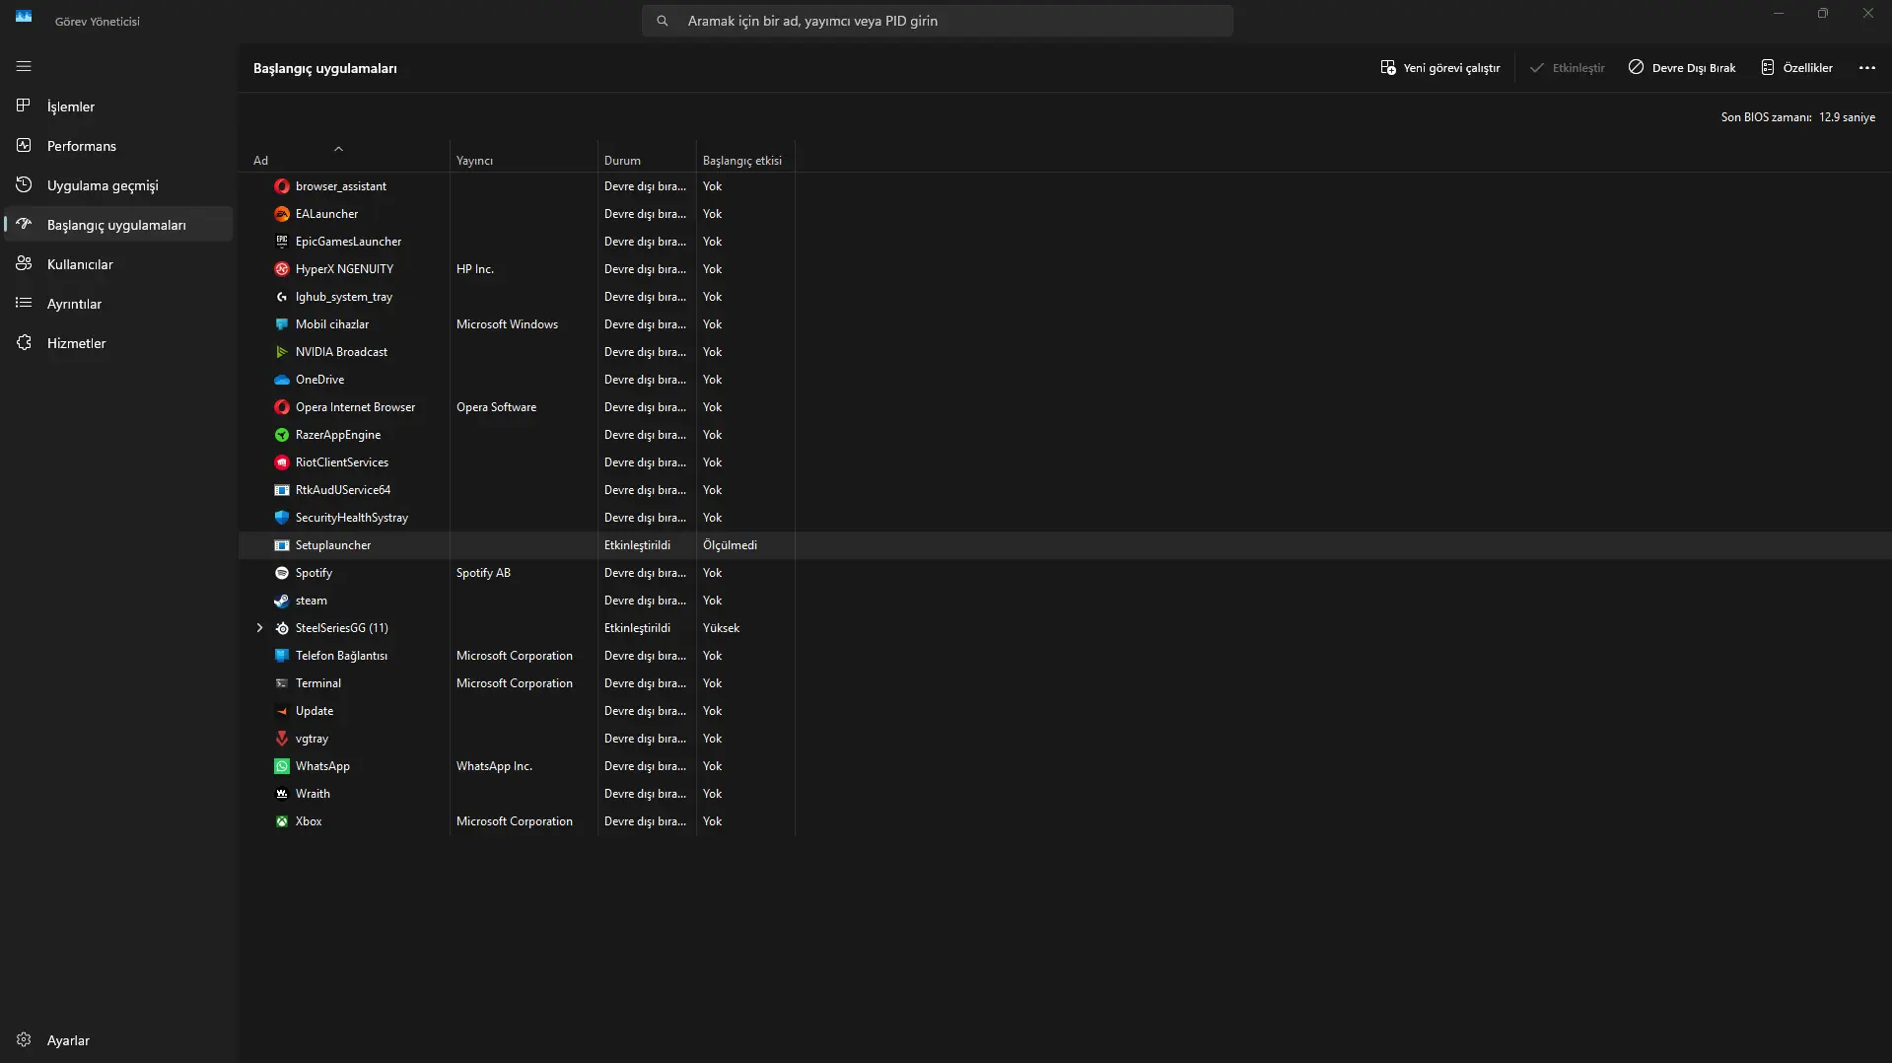Screen dimensions: 1892x1063
Task: Restore down the Görev Yöneticisi window
Action: point(1823,14)
